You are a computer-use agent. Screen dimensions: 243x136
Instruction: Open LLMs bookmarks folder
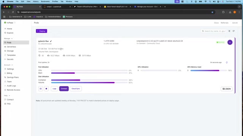coord(28,17)
